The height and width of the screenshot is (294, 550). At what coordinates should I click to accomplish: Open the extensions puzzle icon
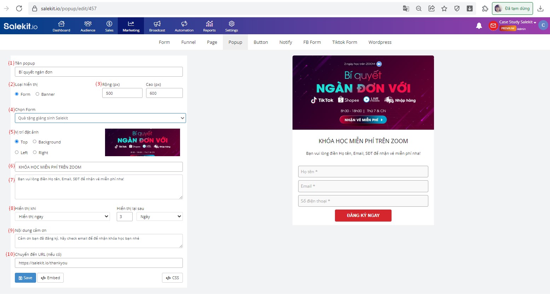tap(485, 8)
